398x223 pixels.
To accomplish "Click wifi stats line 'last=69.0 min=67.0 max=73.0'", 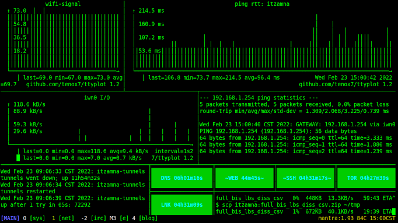I will (67, 77).
